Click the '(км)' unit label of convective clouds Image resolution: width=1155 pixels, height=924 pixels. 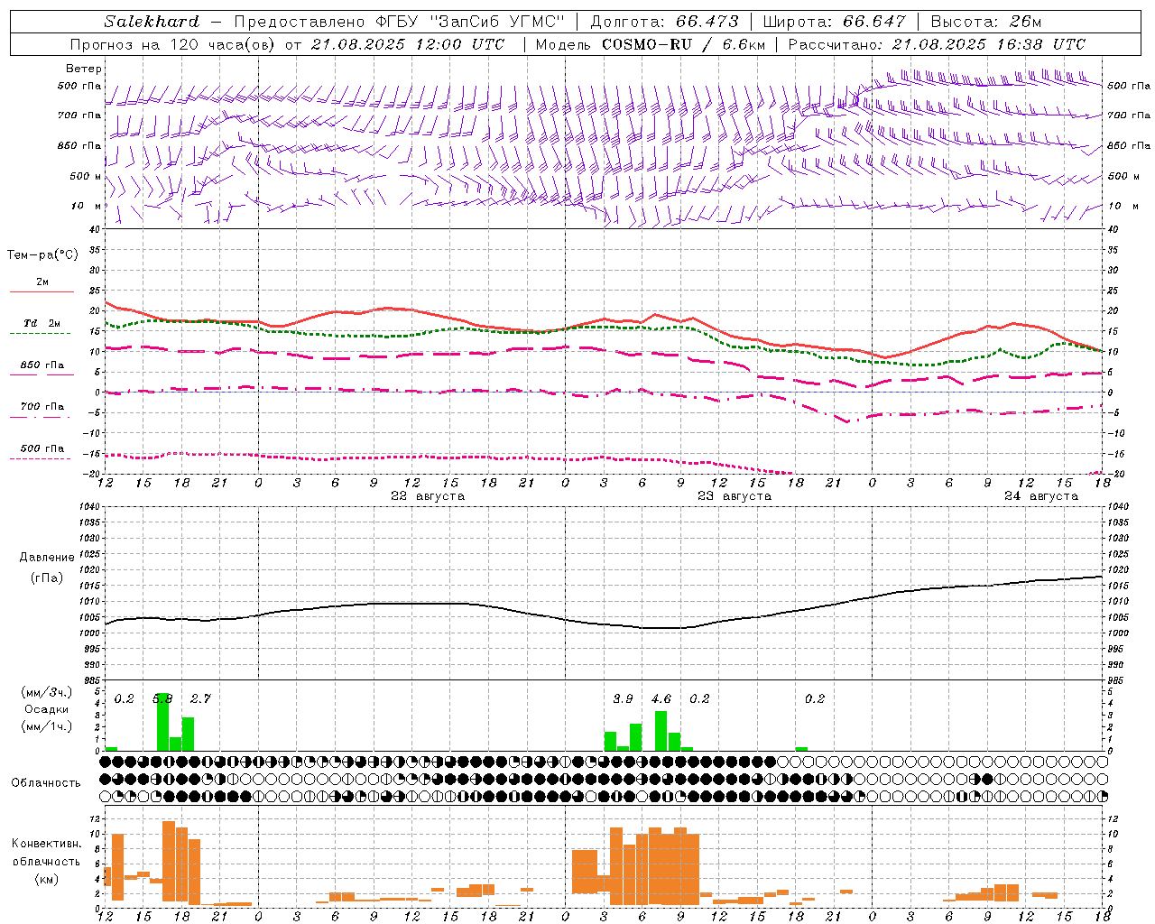click(46, 879)
